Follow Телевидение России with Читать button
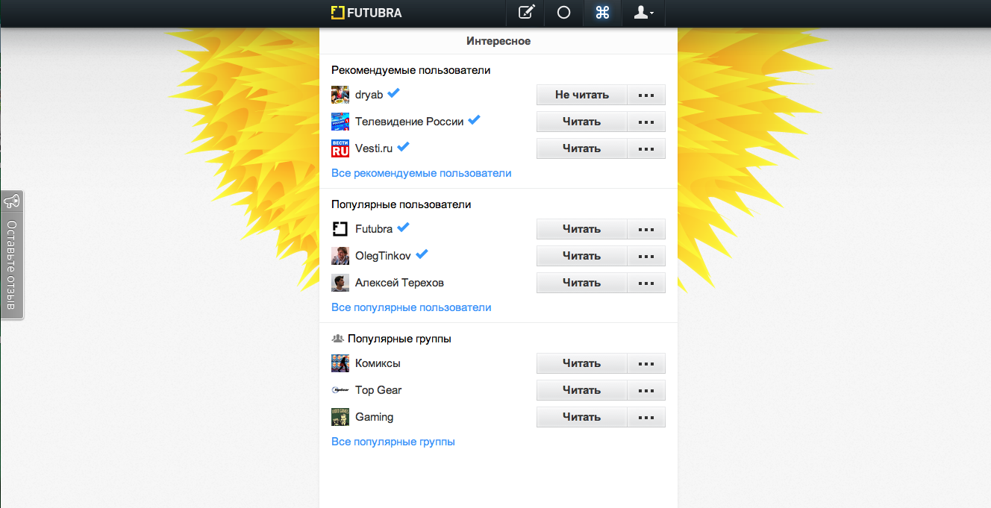Image resolution: width=991 pixels, height=508 pixels. tap(582, 122)
